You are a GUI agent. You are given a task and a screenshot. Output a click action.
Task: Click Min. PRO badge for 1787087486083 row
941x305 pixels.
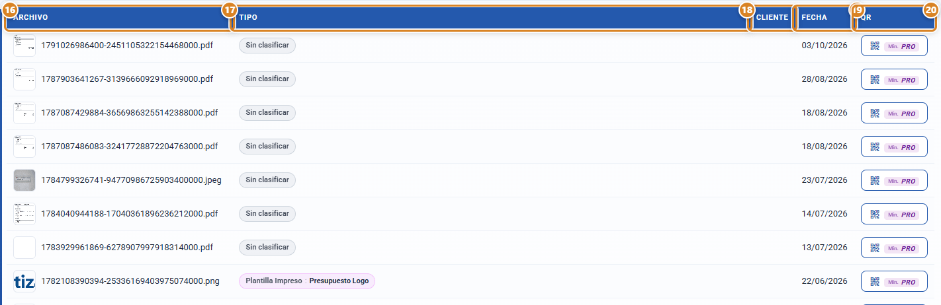[x=902, y=147]
